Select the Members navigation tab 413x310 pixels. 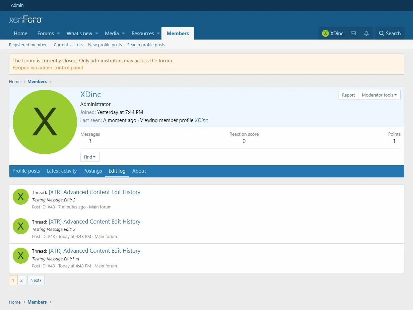coord(178,34)
